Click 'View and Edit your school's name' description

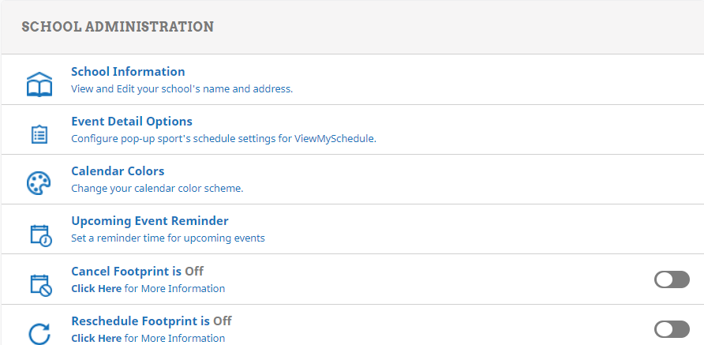pyautogui.click(x=182, y=89)
